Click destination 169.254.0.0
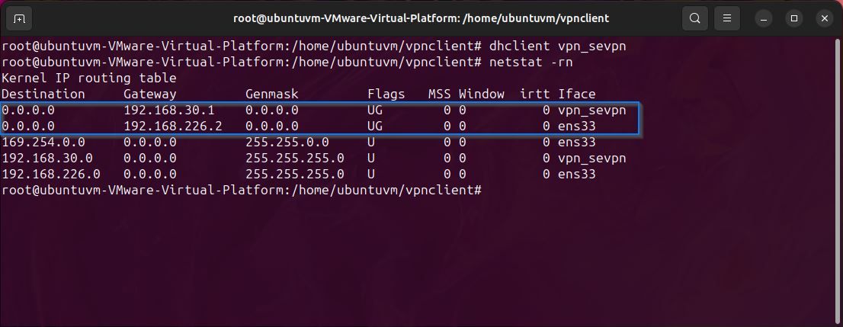843x327 pixels. click(43, 142)
